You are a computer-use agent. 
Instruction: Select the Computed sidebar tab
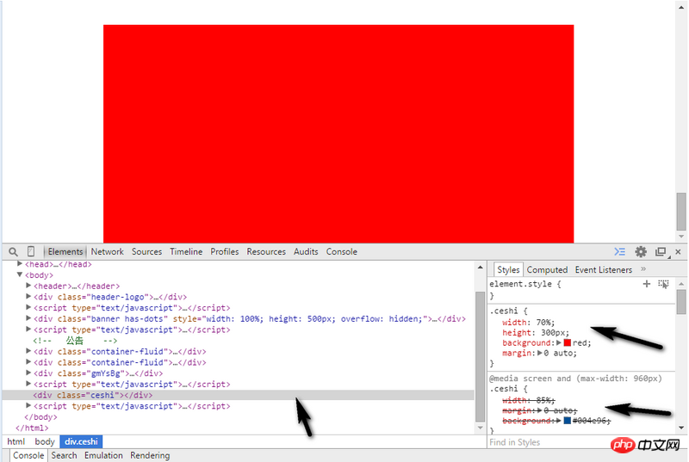point(547,269)
